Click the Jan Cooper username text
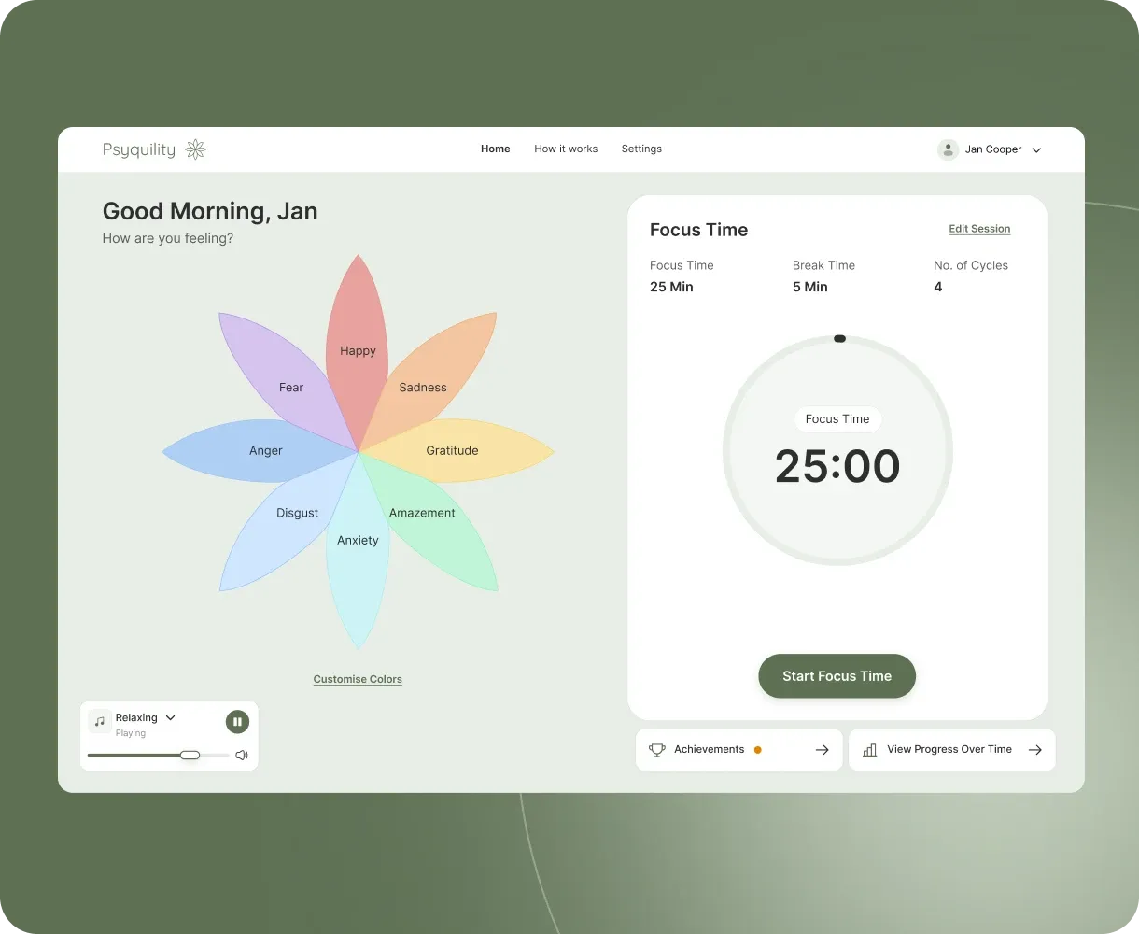Image resolution: width=1139 pixels, height=934 pixels. (x=993, y=149)
